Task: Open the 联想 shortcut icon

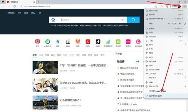Action: tap(38, 42)
